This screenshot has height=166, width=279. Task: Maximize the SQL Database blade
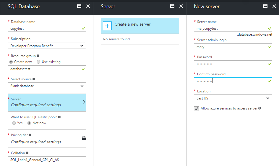point(79,6)
